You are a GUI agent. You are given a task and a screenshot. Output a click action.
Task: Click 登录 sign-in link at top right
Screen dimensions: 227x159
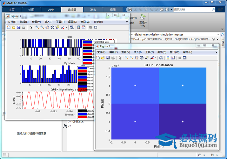tap(220, 10)
